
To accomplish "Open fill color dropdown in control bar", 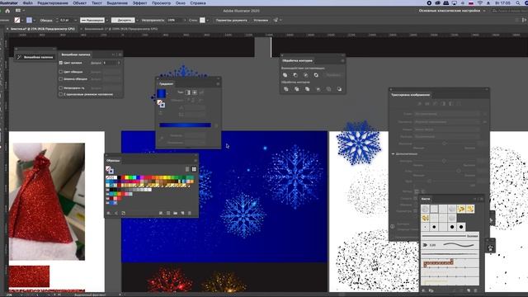I will (x=22, y=20).
